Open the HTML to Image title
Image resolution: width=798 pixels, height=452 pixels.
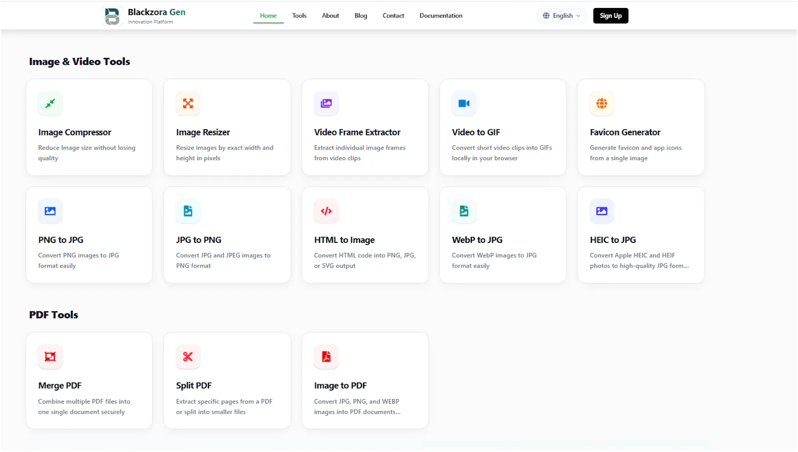pyautogui.click(x=344, y=240)
